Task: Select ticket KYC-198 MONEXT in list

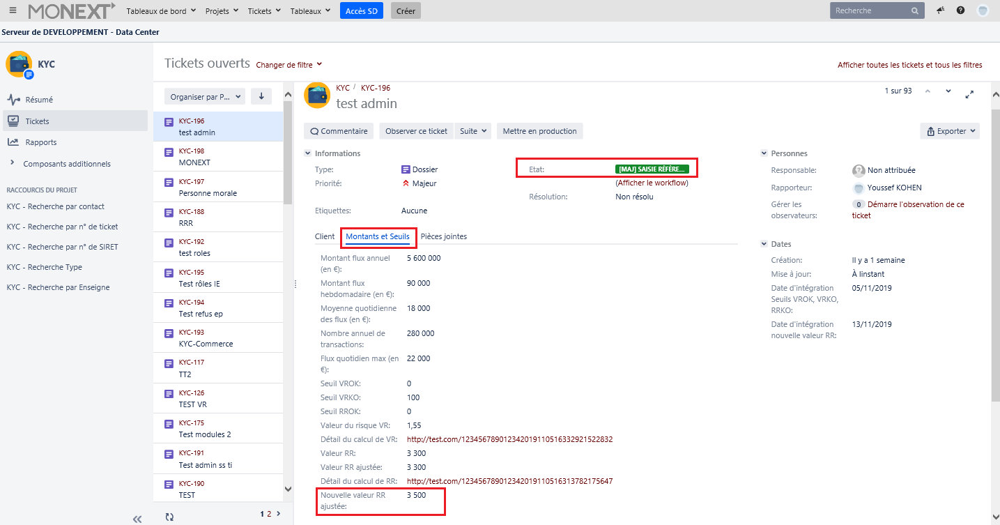Action: [x=217, y=157]
